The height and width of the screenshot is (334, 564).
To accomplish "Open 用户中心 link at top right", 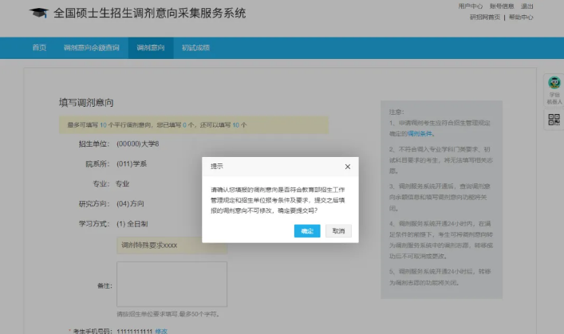I will [470, 6].
